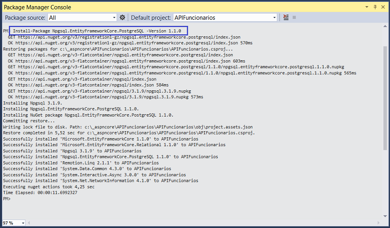This screenshot has height=228, width=390.
Task: Open NuGet Package Manager settings gear
Action: point(122,17)
